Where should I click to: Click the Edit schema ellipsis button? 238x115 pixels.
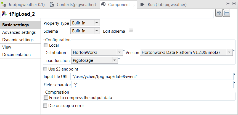pos(131,30)
